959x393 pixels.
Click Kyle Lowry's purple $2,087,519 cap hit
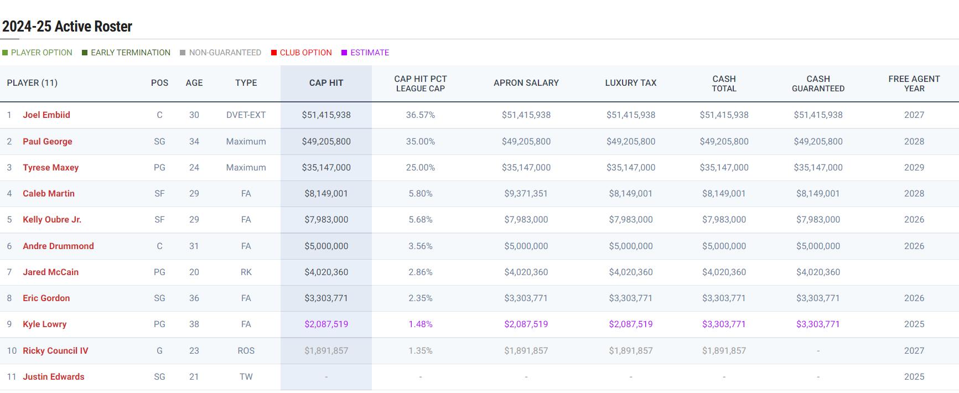tap(326, 324)
